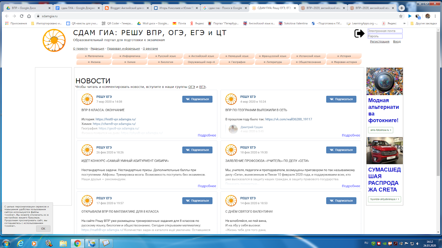The width and height of the screenshot is (442, 248).
Task: Click the РЕШУ ЕГЭ avatar in the 4 мар post
Action: click(231, 99)
